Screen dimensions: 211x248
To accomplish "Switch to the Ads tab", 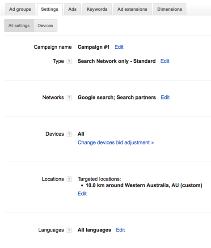I will coord(72,9).
